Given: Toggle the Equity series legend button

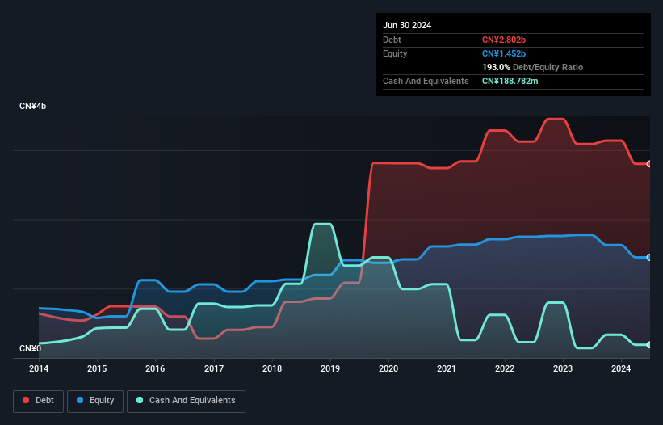Looking at the screenshot, I should 95,401.
